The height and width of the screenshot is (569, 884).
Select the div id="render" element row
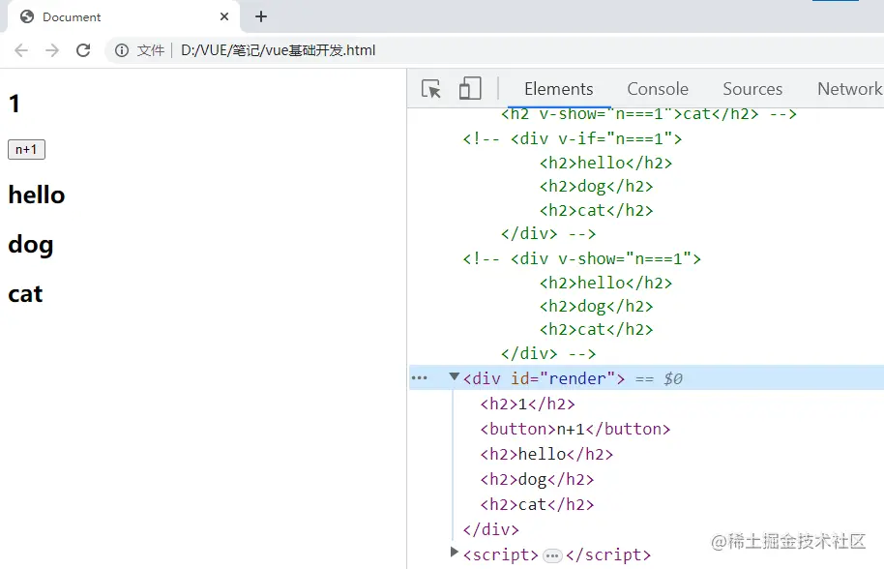[646, 377]
